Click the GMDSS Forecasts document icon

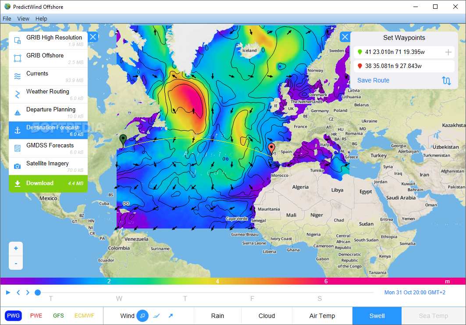click(18, 148)
